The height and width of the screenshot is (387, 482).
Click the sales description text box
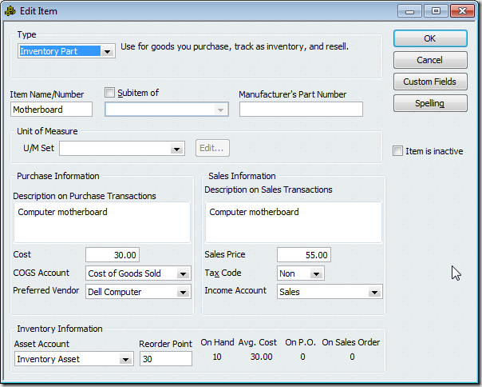[294, 222]
